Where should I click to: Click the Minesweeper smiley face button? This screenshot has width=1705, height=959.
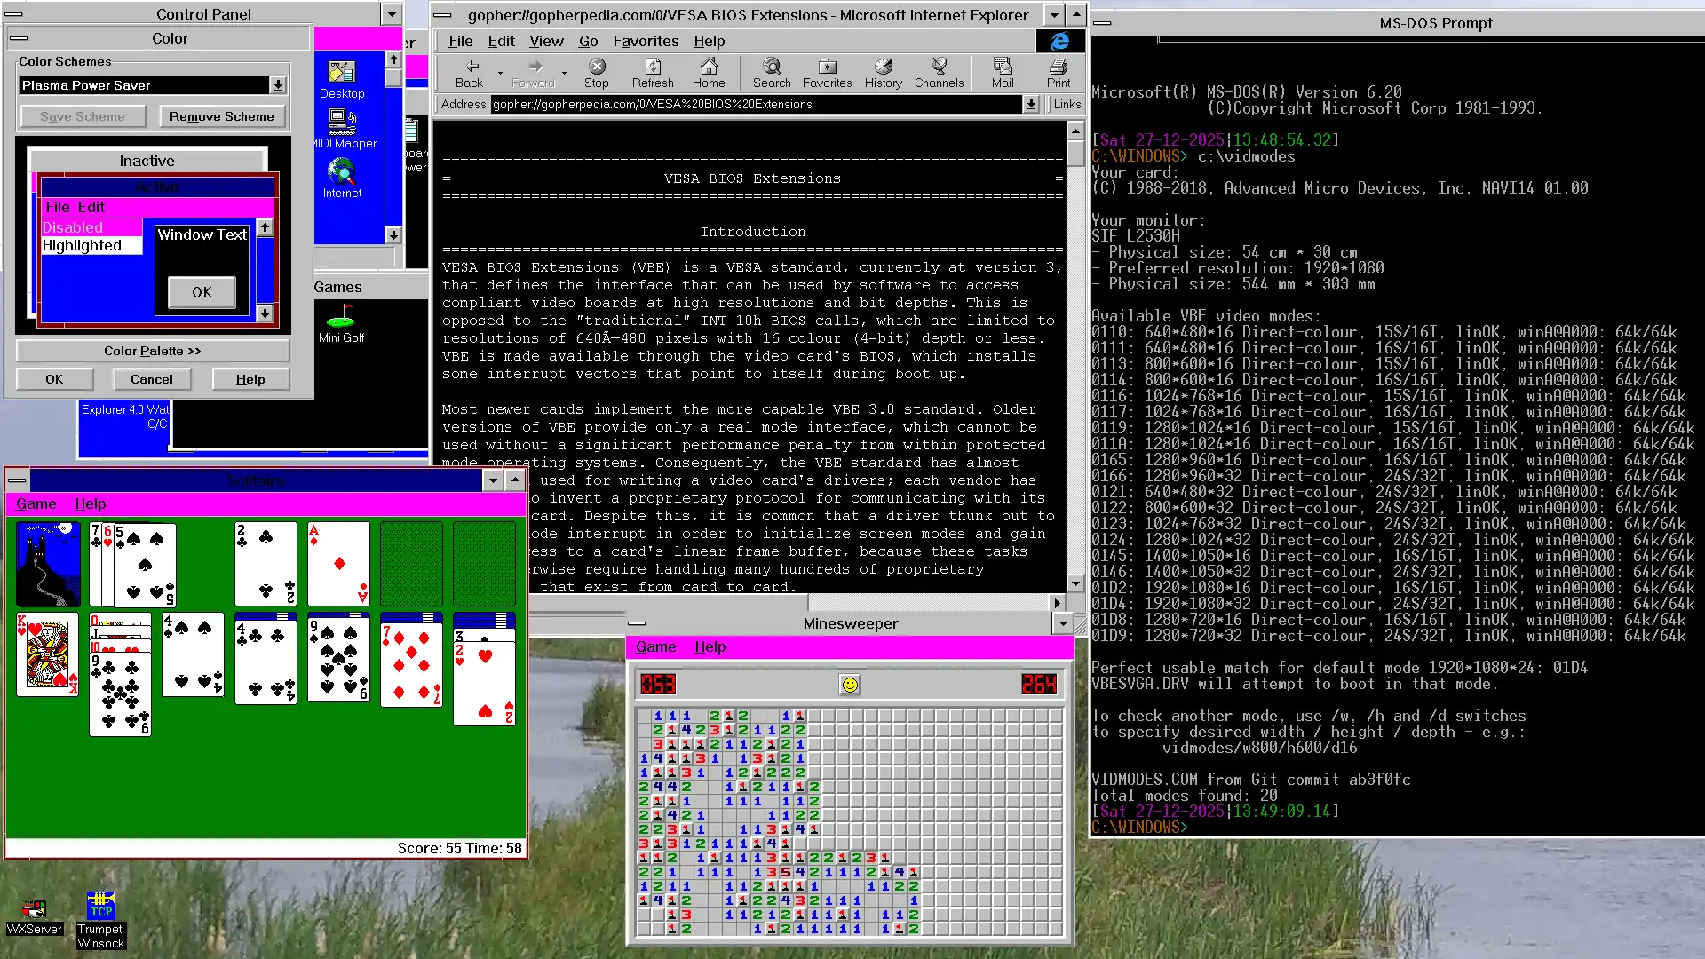pos(850,685)
